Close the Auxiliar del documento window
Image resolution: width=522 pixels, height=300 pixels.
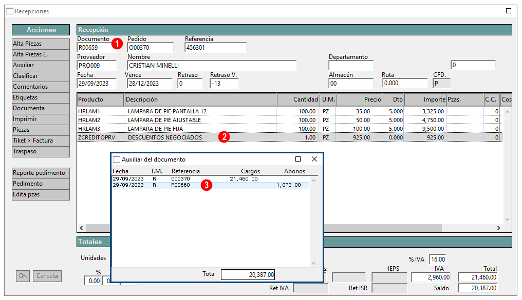point(314,159)
